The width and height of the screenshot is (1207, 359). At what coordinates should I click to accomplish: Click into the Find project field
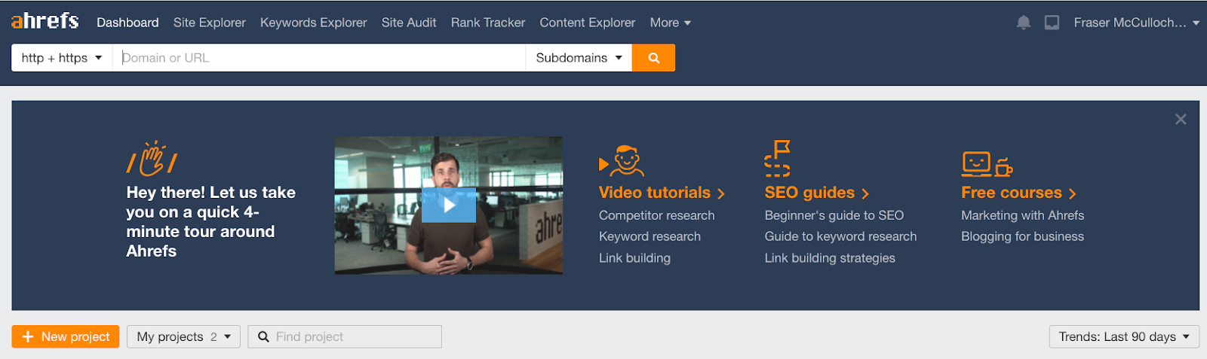click(345, 336)
